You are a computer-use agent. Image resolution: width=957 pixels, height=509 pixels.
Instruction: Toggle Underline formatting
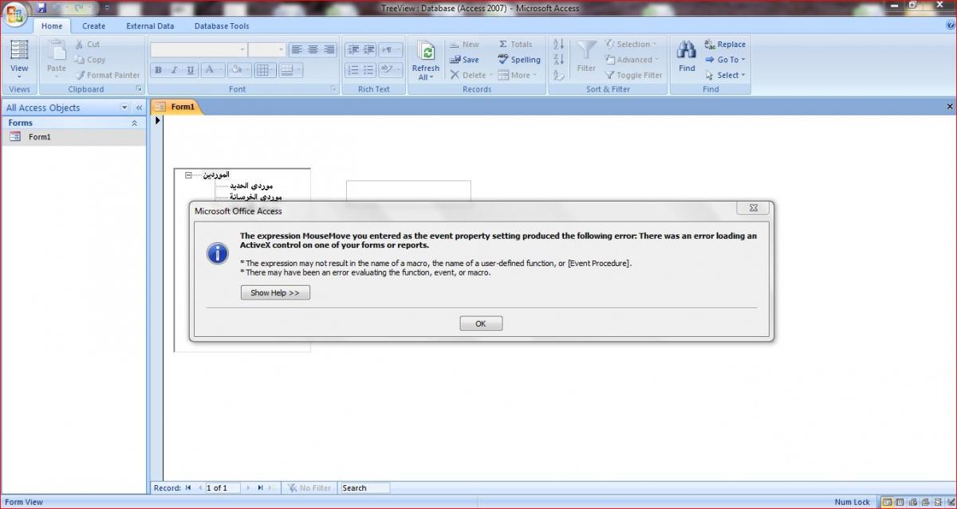click(x=191, y=70)
